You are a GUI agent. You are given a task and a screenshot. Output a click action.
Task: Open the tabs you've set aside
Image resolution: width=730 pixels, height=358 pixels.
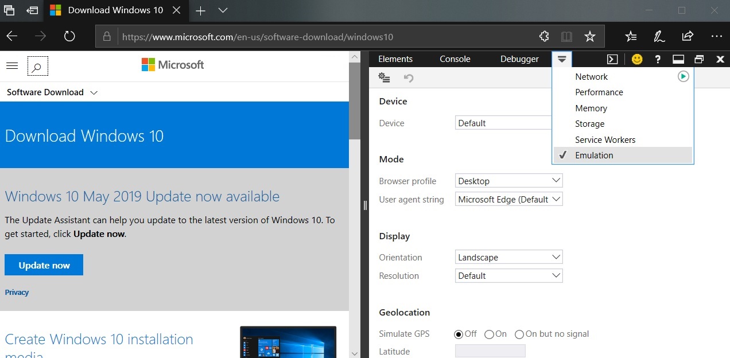(x=9, y=10)
